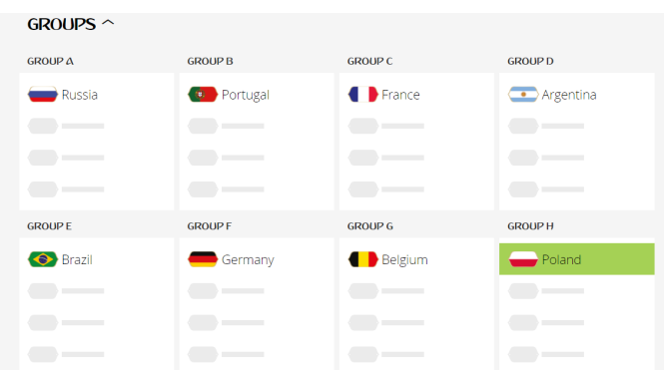Click the GROUP A header label
Screen dimensions: 664x370
tap(50, 61)
